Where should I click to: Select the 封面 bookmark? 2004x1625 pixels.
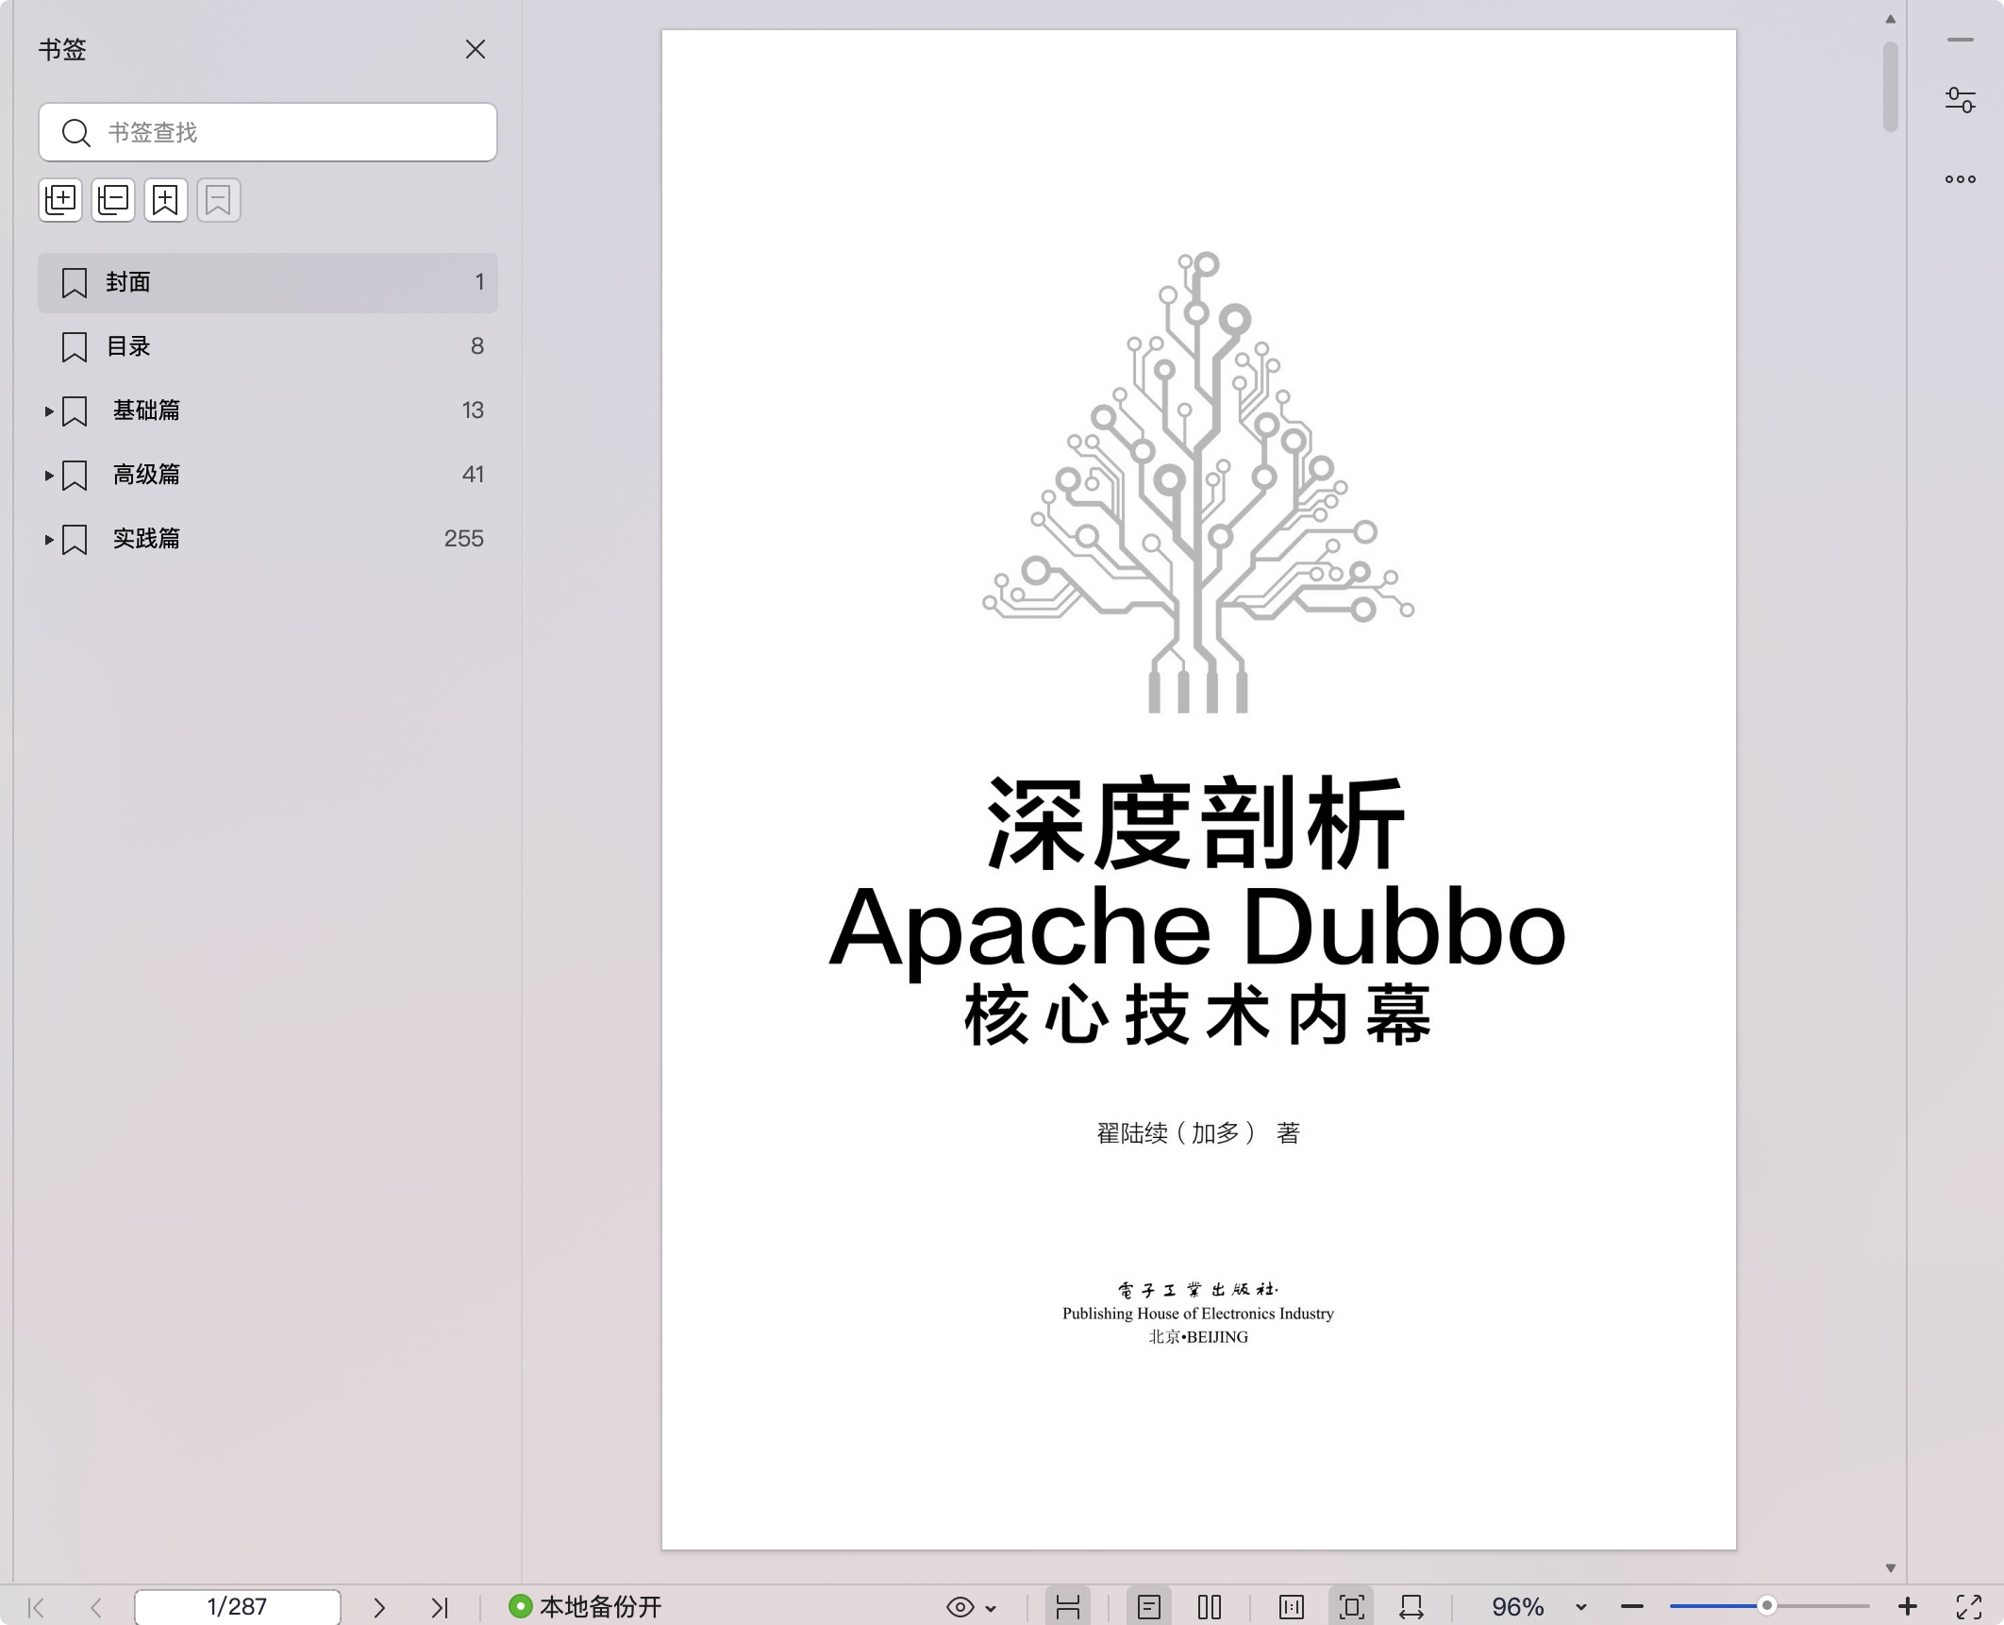[x=268, y=282]
